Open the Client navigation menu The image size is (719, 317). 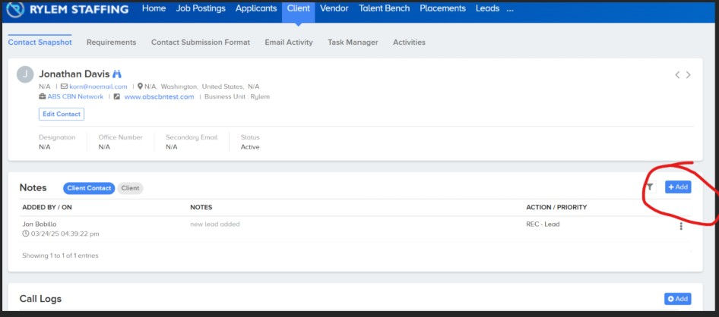point(299,8)
